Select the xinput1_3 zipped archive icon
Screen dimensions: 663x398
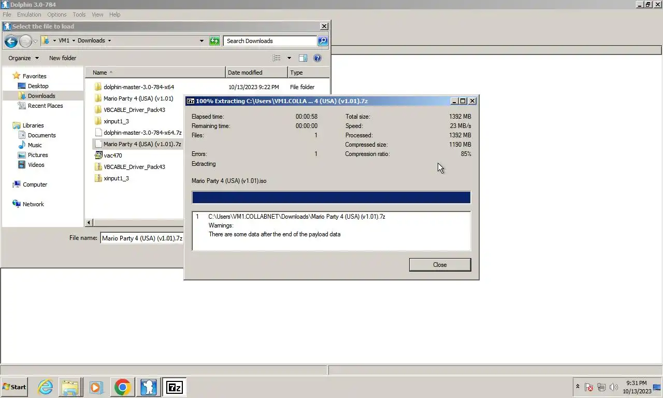(x=98, y=178)
